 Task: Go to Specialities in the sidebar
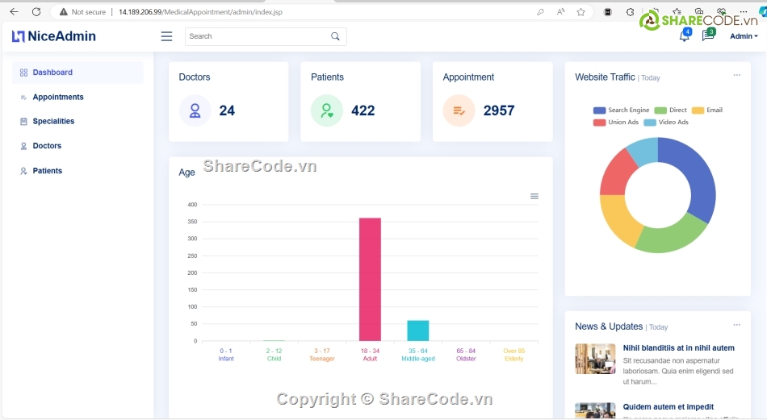pyautogui.click(x=53, y=122)
